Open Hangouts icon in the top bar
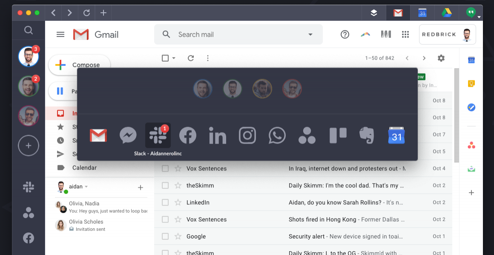Viewport: 494px width, 255px height. (x=471, y=13)
